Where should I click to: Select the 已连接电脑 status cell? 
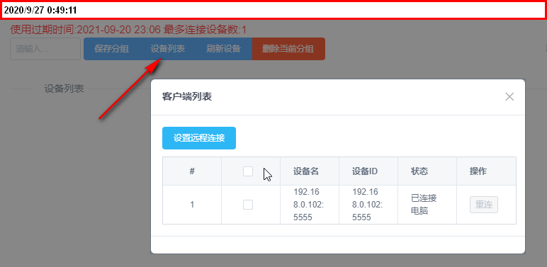(x=427, y=205)
